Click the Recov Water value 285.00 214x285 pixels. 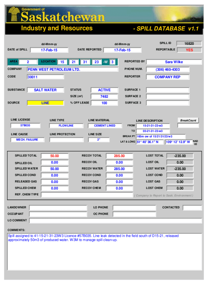(x=119, y=169)
